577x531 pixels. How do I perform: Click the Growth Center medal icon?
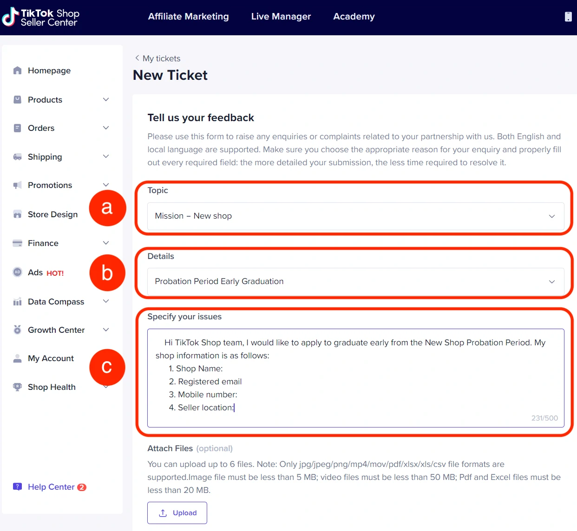18,330
